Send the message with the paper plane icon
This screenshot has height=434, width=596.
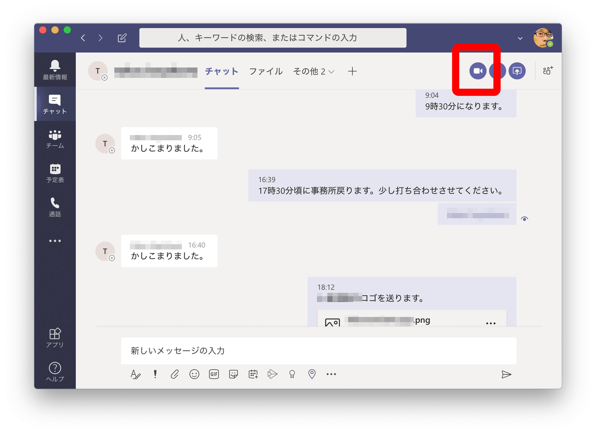click(506, 374)
